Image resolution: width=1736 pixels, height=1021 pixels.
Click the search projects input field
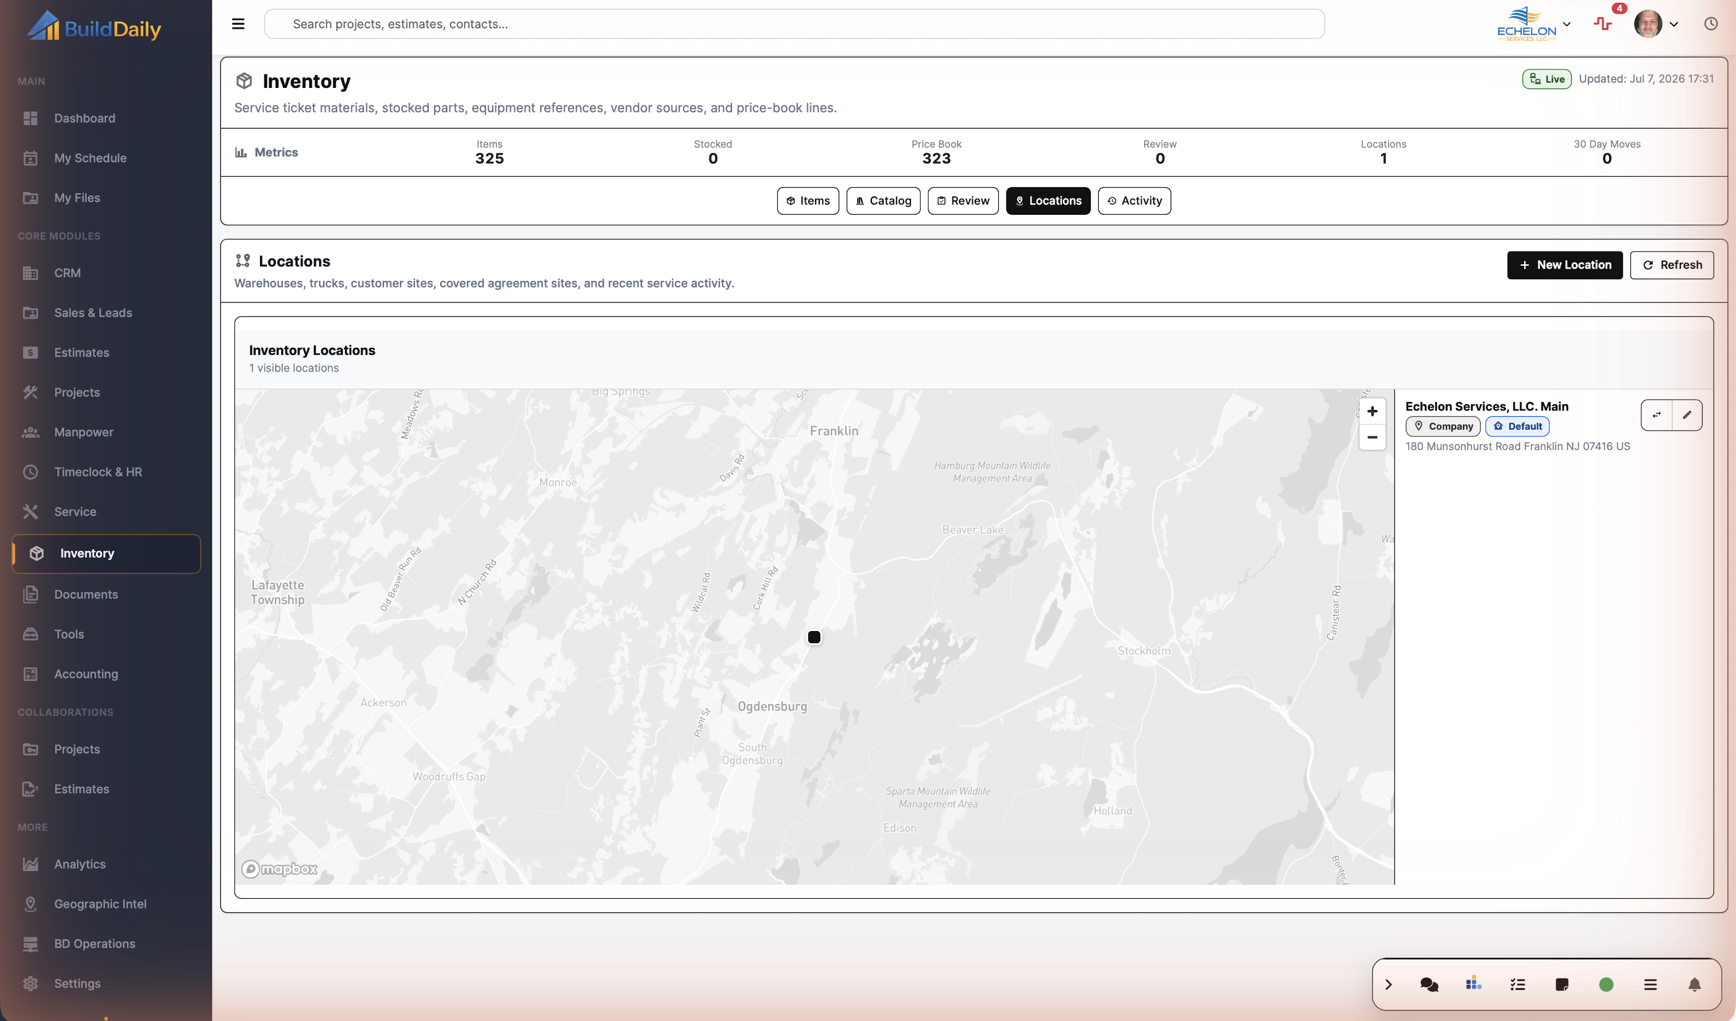tap(793, 24)
